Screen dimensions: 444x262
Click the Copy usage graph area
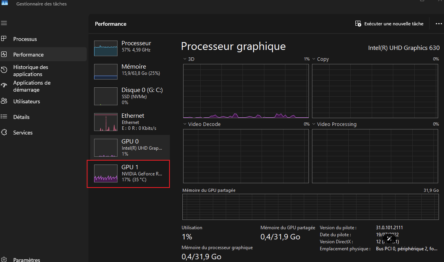click(375, 91)
